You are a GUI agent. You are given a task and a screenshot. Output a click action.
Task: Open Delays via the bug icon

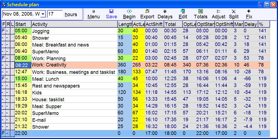point(165,11)
